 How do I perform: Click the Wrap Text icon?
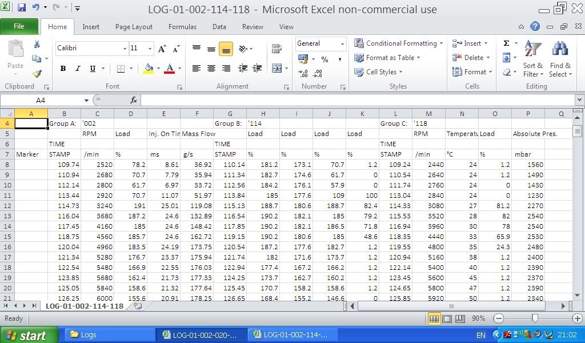tap(277, 49)
